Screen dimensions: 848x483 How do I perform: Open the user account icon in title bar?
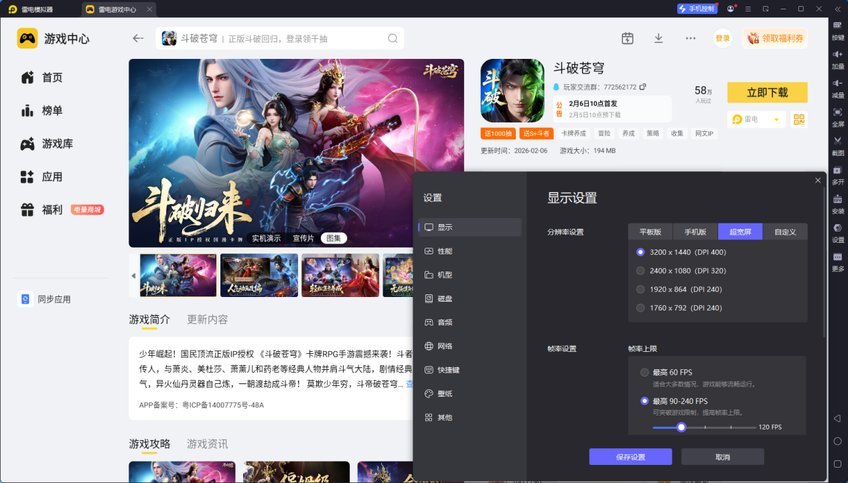730,9
